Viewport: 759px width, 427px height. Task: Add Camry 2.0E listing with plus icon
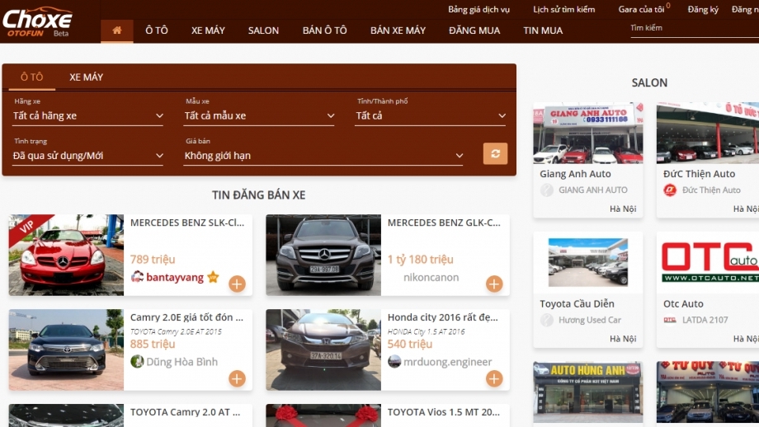click(238, 378)
